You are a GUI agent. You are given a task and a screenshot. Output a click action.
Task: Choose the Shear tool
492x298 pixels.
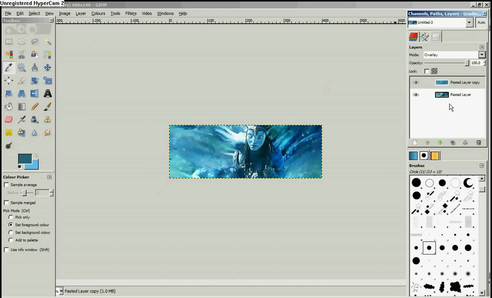(9, 94)
